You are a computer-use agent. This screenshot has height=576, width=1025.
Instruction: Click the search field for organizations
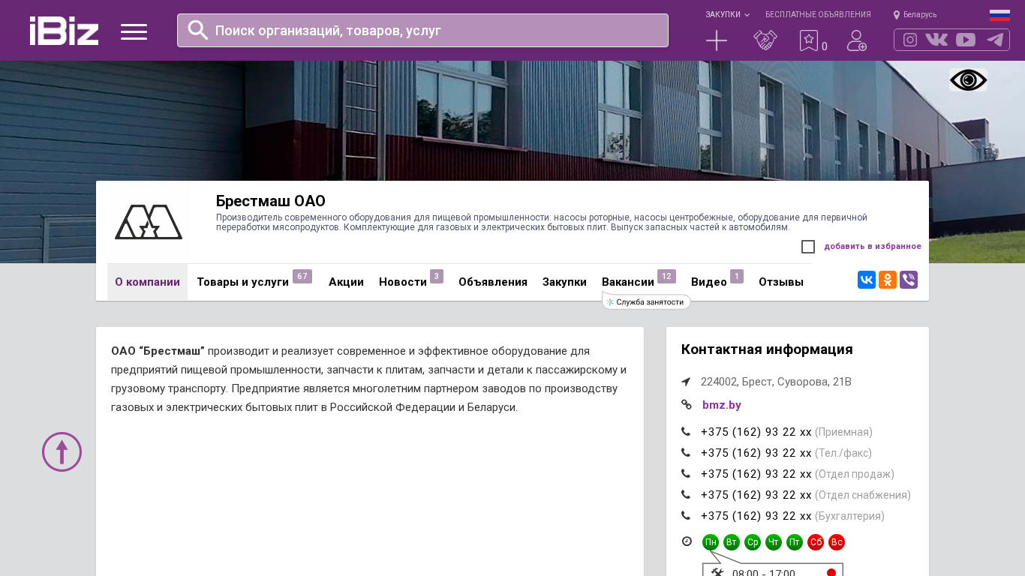[422, 31]
